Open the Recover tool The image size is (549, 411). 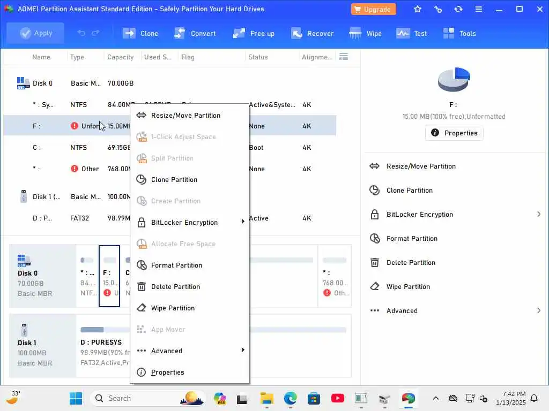(312, 34)
